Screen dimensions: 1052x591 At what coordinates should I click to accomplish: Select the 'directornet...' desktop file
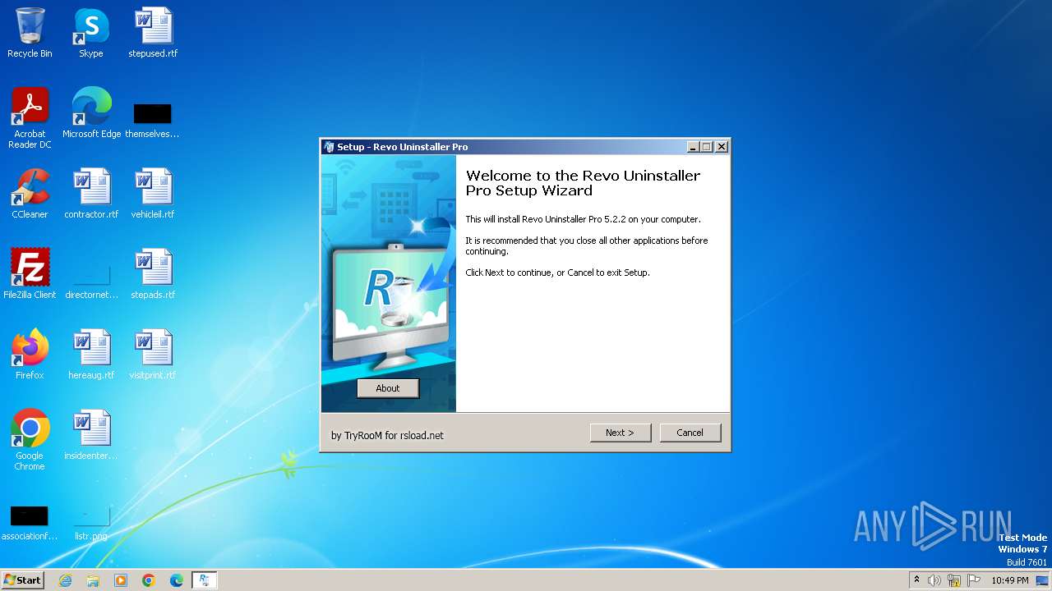pyautogui.click(x=91, y=281)
